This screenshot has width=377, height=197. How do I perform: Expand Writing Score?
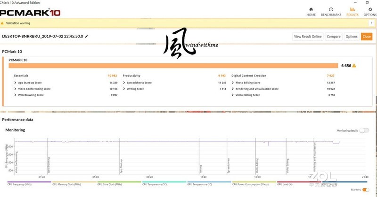[x=124, y=89]
